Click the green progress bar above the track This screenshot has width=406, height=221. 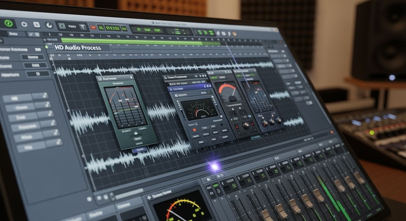click(141, 41)
